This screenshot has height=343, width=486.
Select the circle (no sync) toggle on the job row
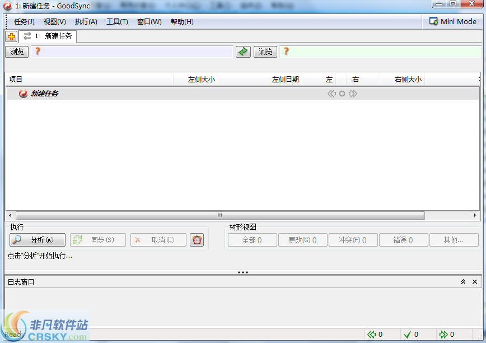click(x=342, y=94)
